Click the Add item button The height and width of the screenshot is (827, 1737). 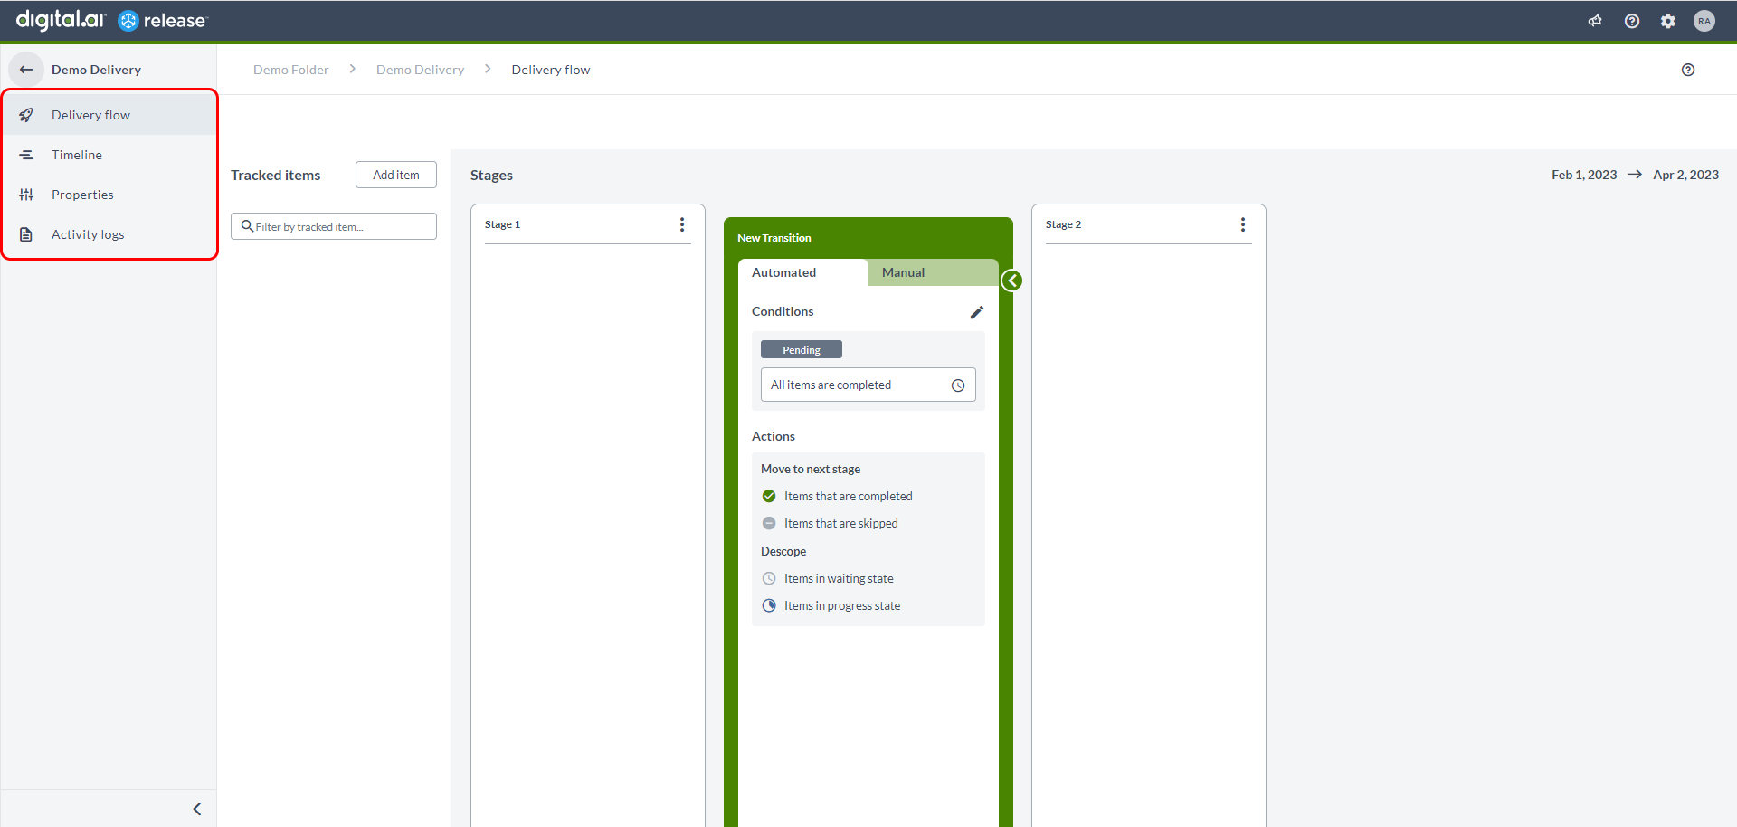(396, 175)
